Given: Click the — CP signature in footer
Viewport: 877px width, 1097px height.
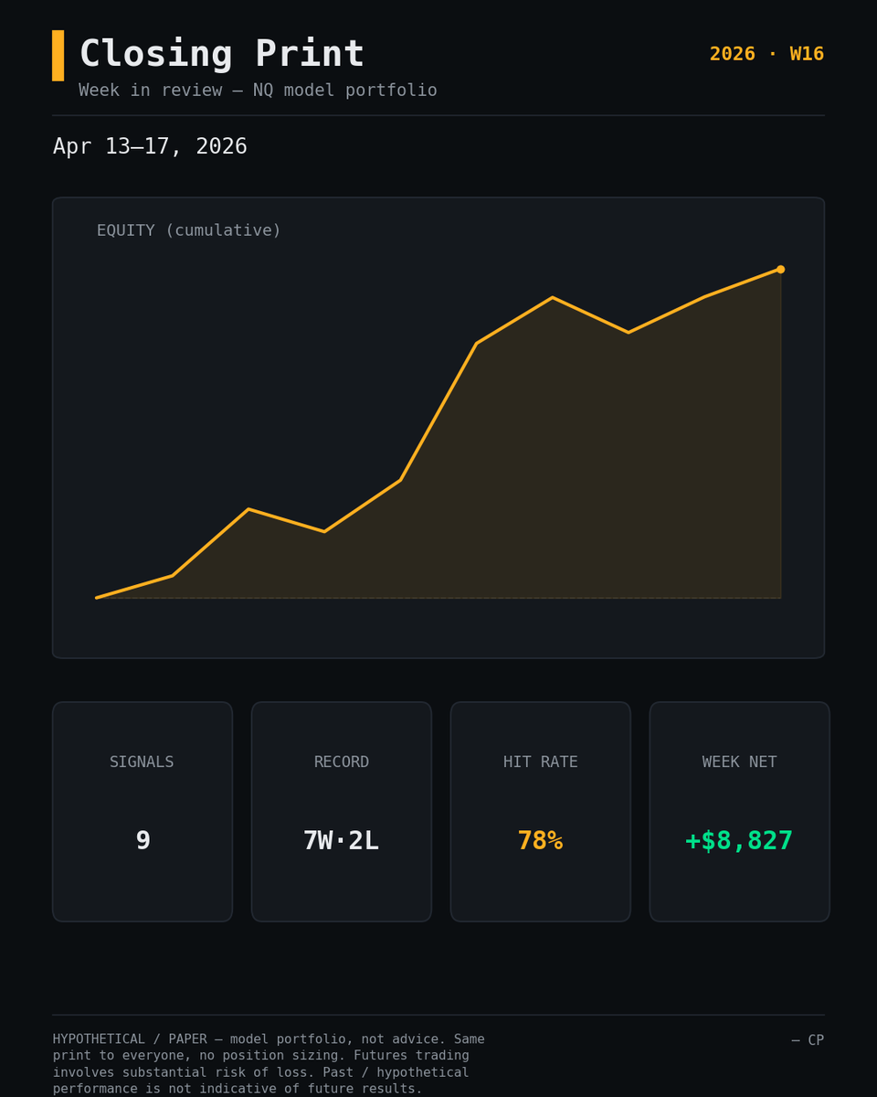Looking at the screenshot, I should [x=808, y=1040].
